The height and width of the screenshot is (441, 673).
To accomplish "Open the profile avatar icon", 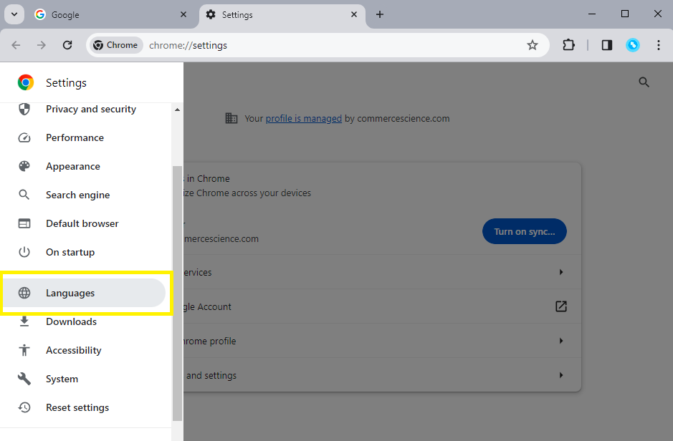I will pyautogui.click(x=632, y=45).
